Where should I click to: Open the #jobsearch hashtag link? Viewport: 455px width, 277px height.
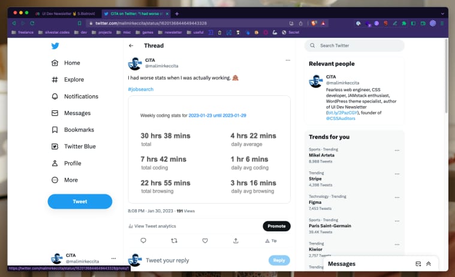pyautogui.click(x=141, y=89)
